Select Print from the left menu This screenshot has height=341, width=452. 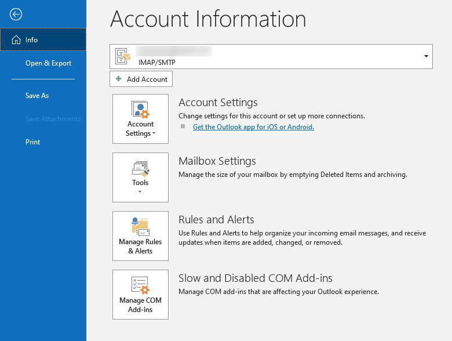point(33,142)
